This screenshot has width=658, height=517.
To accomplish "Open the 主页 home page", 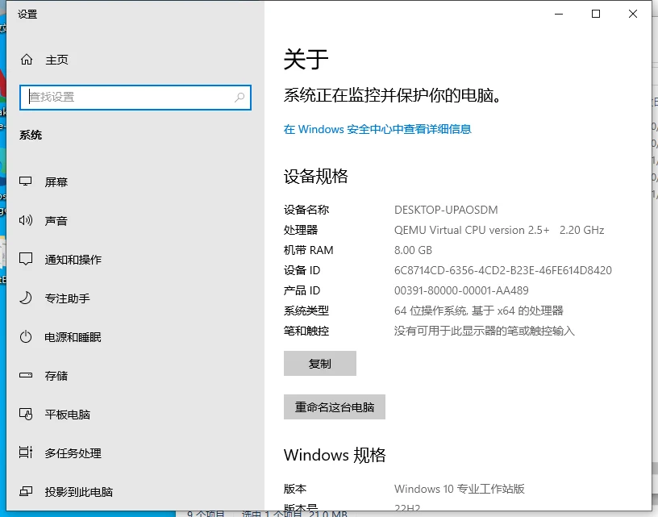I will pos(56,60).
